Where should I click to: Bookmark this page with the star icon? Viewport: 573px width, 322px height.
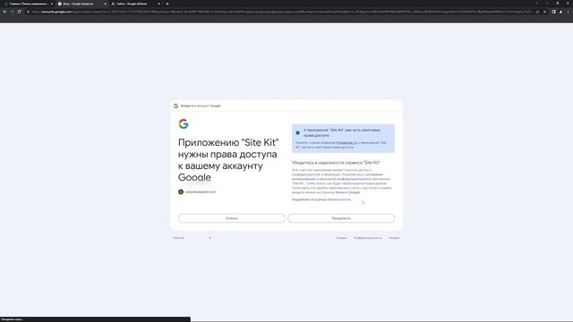(x=545, y=12)
